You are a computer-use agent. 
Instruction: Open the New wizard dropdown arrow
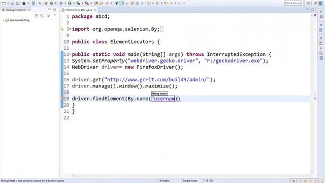pos(8,4)
